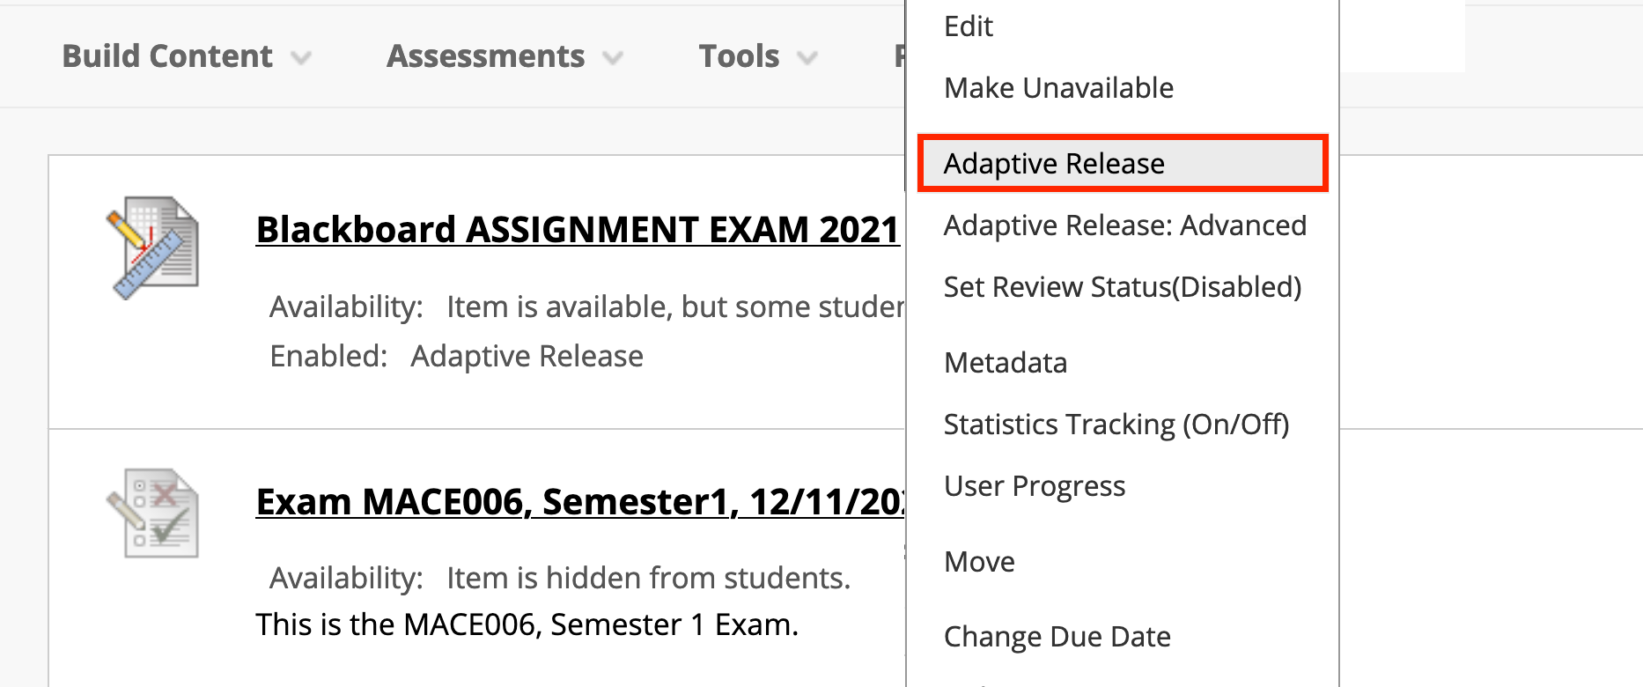1643x687 pixels.
Task: Open Adaptive Release: Advanced option
Action: pyautogui.click(x=1124, y=225)
